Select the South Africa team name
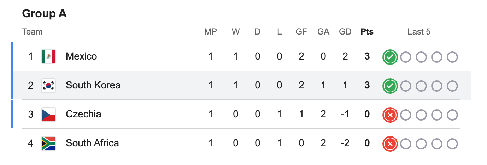Screen dimensions: 487x165 (x=92, y=143)
